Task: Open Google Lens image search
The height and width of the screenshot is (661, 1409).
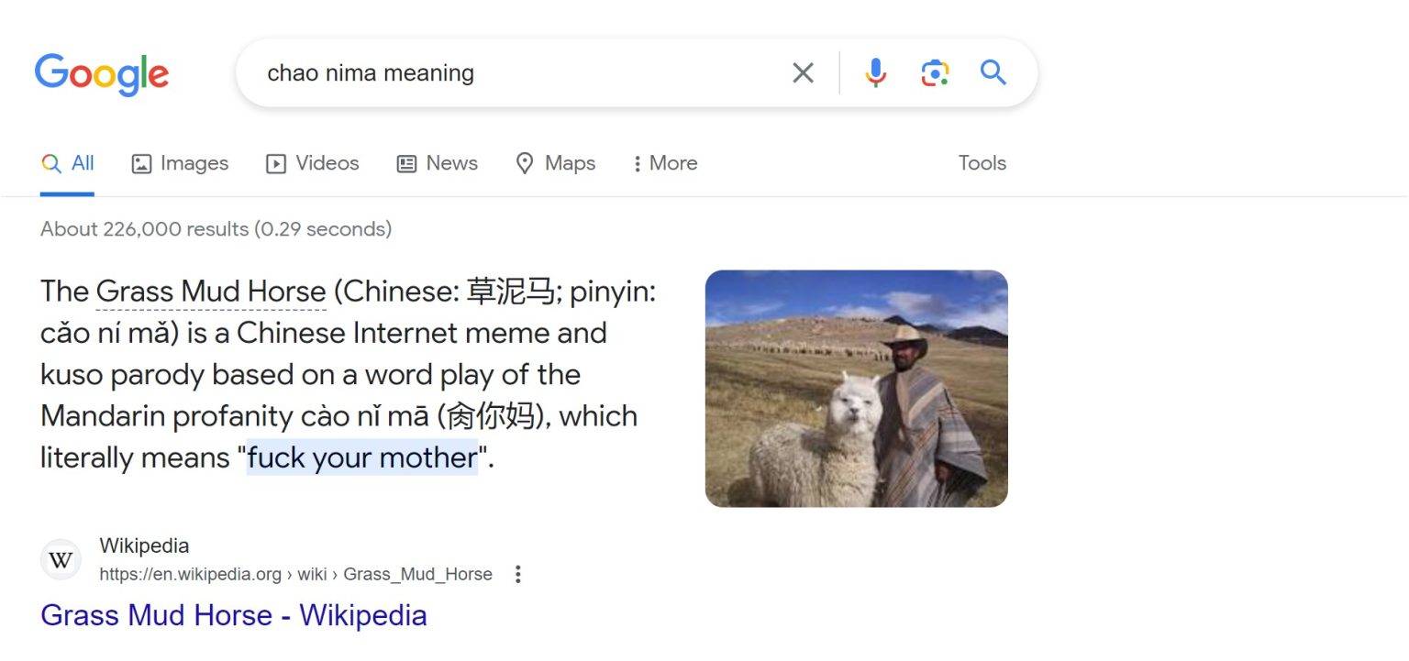Action: pyautogui.click(x=935, y=73)
